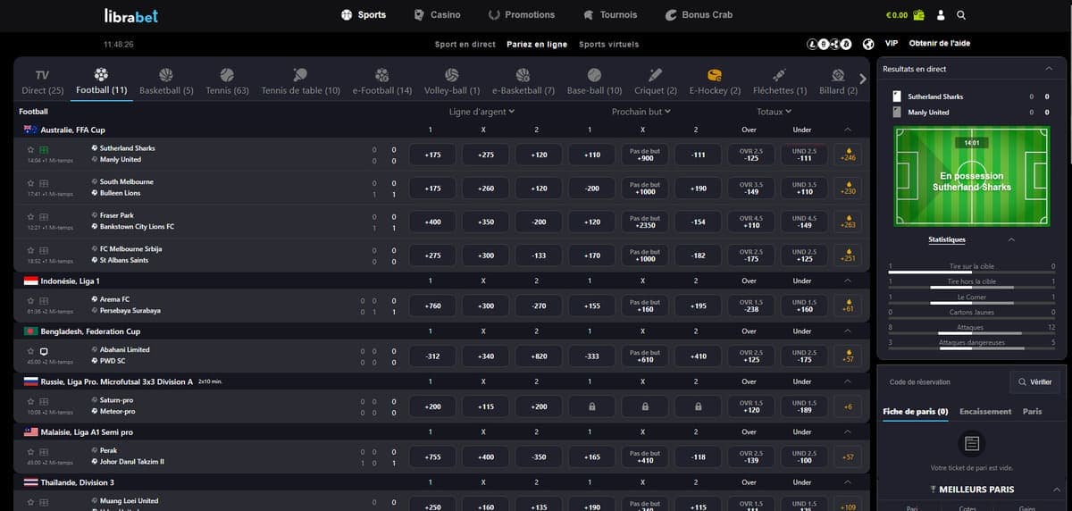
Task: Click the Vérifier button
Action: pos(1034,382)
